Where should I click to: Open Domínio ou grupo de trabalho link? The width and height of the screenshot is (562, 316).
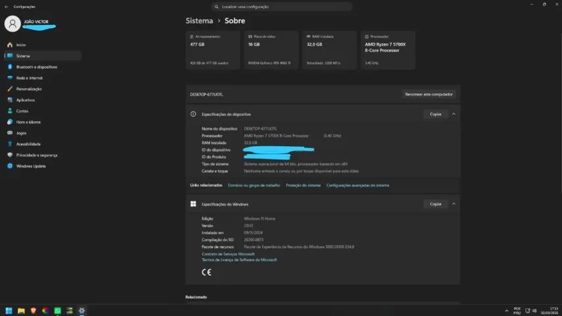pyautogui.click(x=254, y=186)
